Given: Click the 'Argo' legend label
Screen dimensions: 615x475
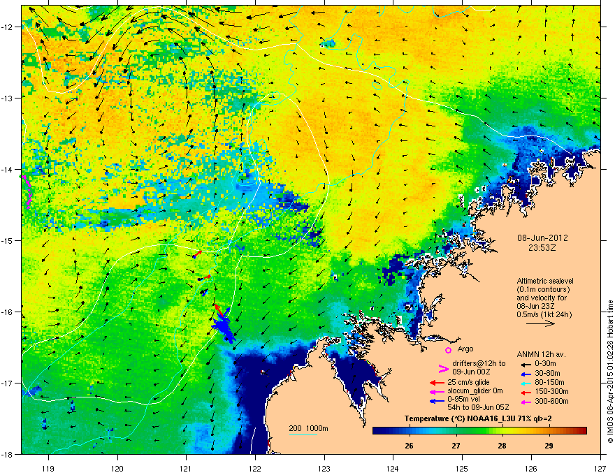Looking at the screenshot, I should click(x=465, y=349).
